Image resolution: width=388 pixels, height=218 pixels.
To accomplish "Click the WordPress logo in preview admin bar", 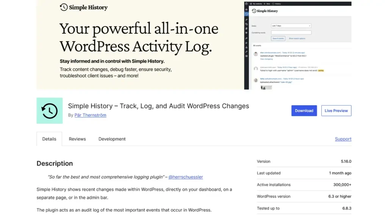I will (246, 4).
